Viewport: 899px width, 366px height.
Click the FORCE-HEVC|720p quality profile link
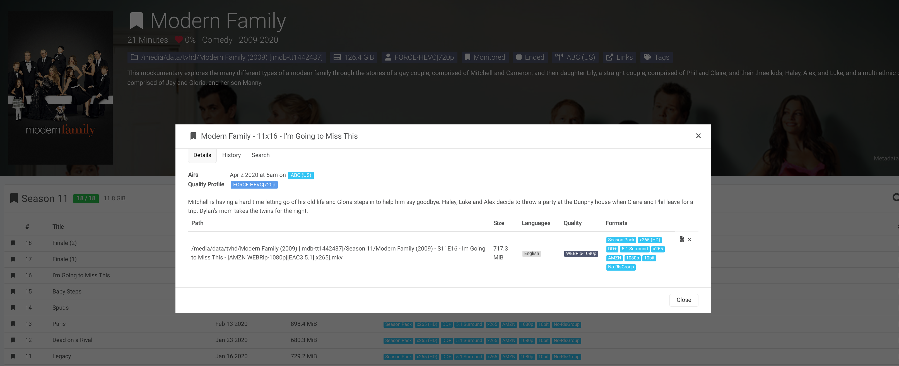click(254, 185)
